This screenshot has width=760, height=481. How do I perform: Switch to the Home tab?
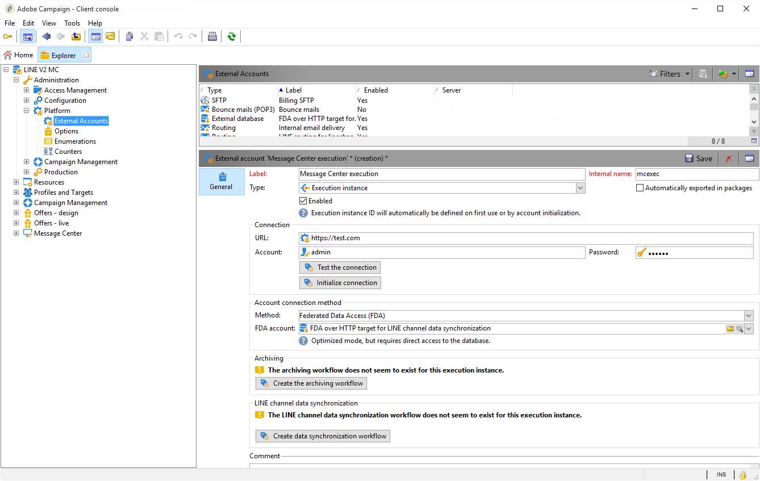click(x=19, y=55)
